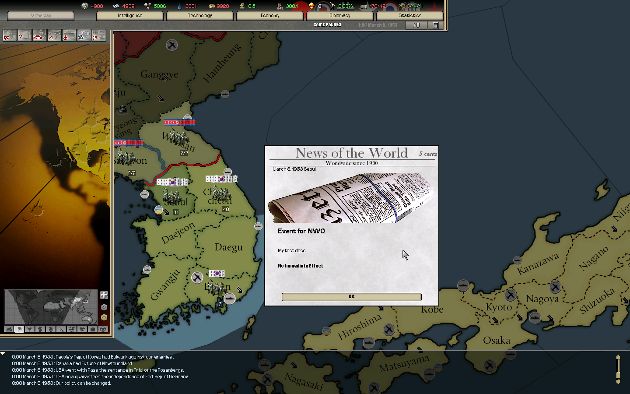Screen dimensions: 630x394
Task: Click the supplies crate resource icon
Action: (211, 6)
